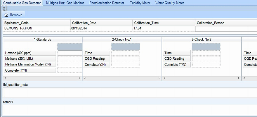Go to Water Quality Meter tab

point(170,3)
